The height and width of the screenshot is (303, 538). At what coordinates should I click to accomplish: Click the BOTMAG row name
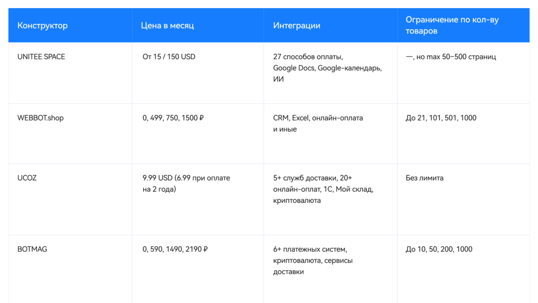pyautogui.click(x=32, y=249)
